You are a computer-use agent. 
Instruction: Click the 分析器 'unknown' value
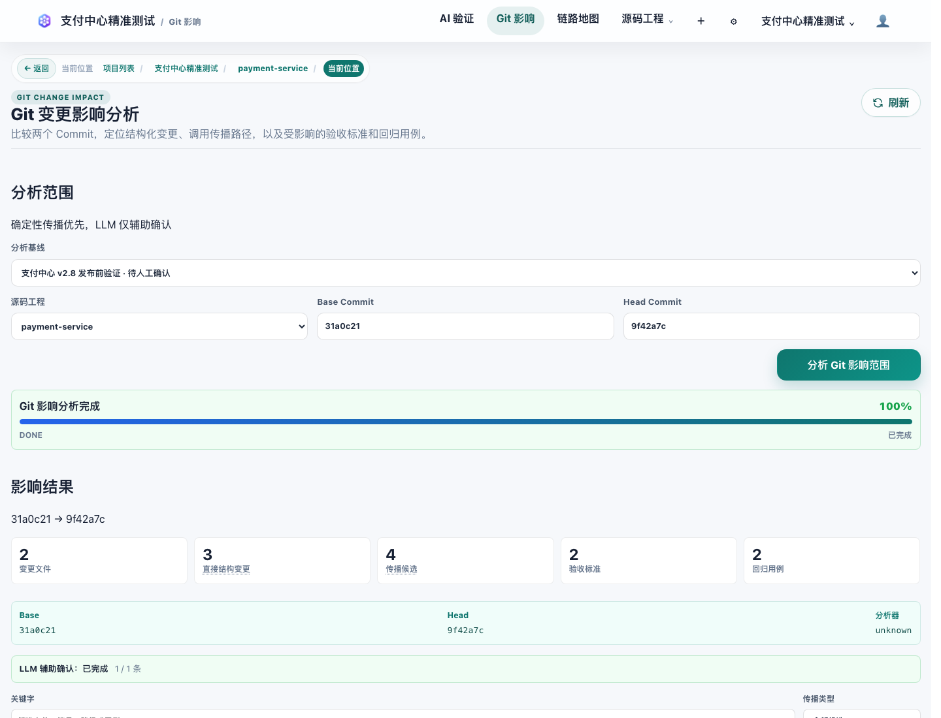click(893, 631)
